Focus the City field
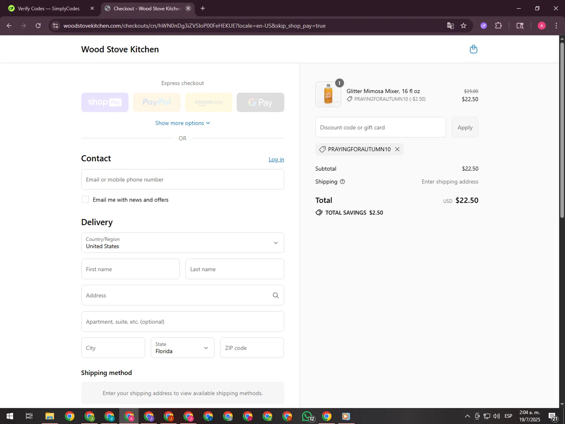This screenshot has width=565, height=424. coord(113,347)
